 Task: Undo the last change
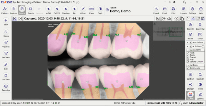point(188,18)
